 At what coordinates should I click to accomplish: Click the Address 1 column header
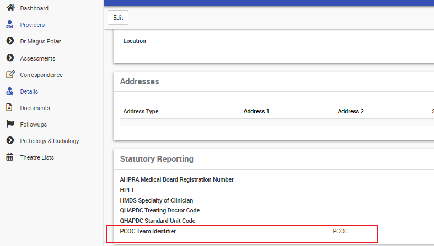click(x=256, y=111)
